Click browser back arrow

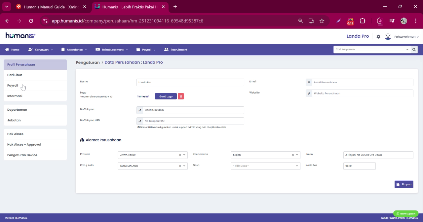click(x=7, y=21)
